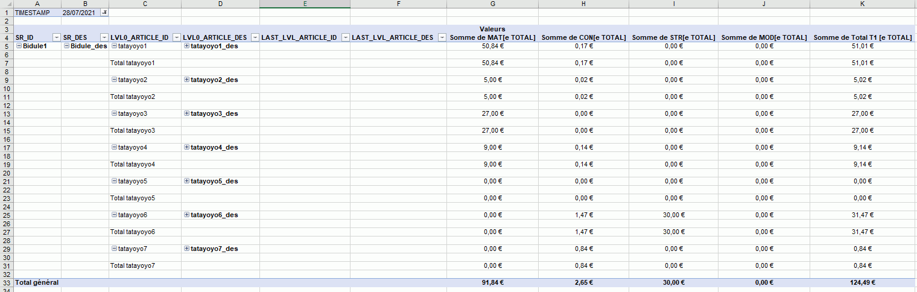Open the SR_ID field filter dropdown

[57, 37]
